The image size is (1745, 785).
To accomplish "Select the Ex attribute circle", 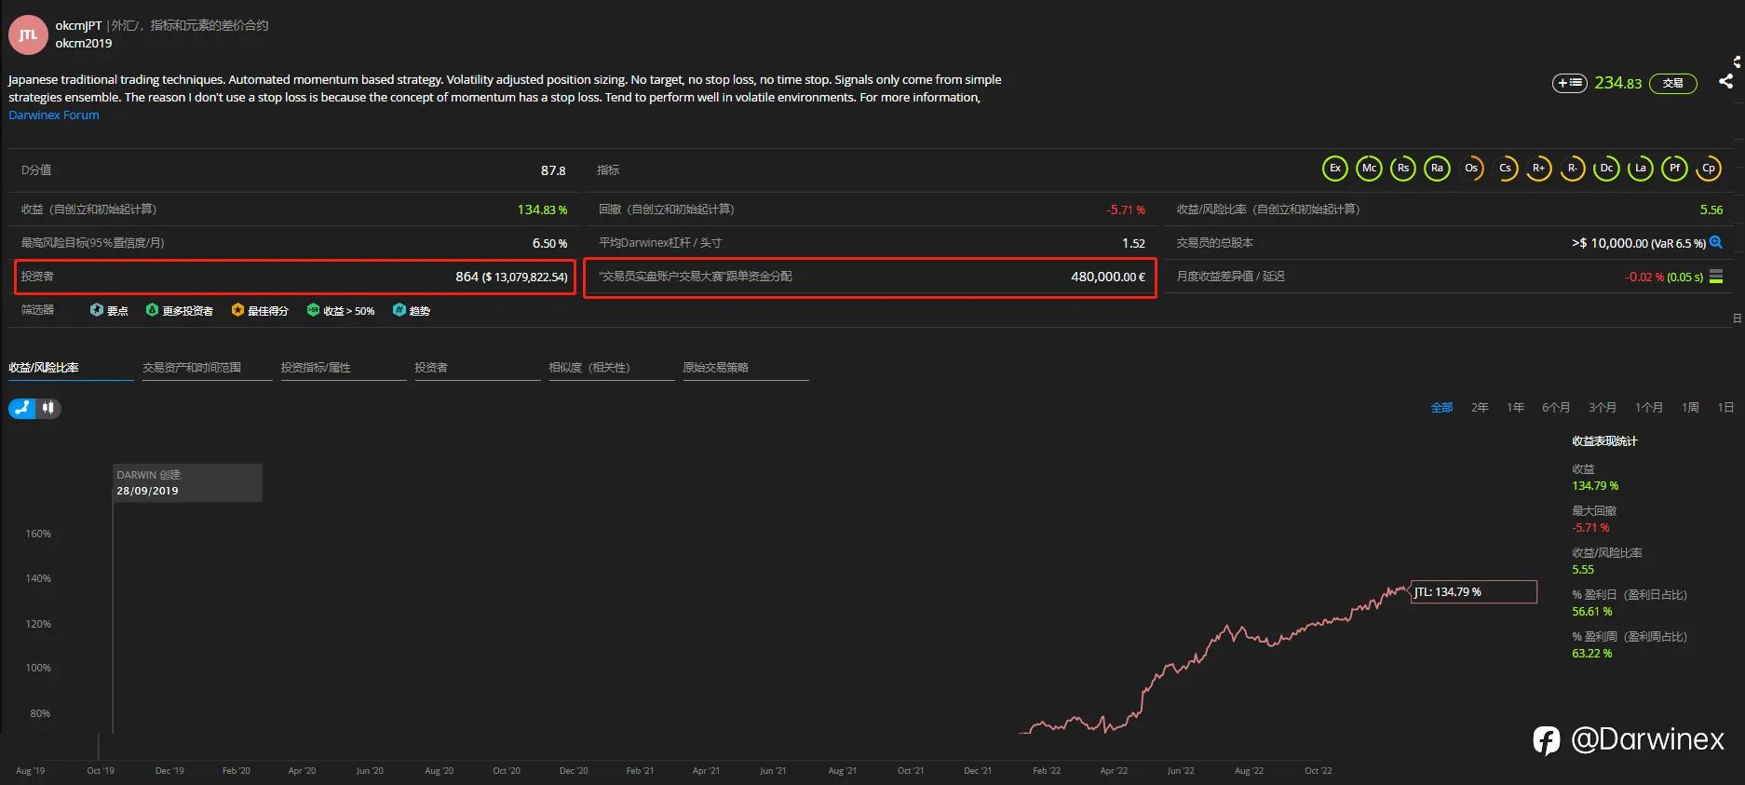I will [1335, 169].
